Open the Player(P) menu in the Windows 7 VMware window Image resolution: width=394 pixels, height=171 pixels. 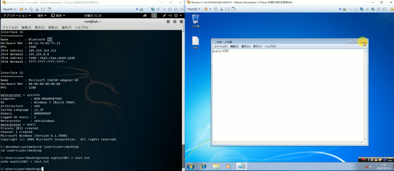click(194, 9)
